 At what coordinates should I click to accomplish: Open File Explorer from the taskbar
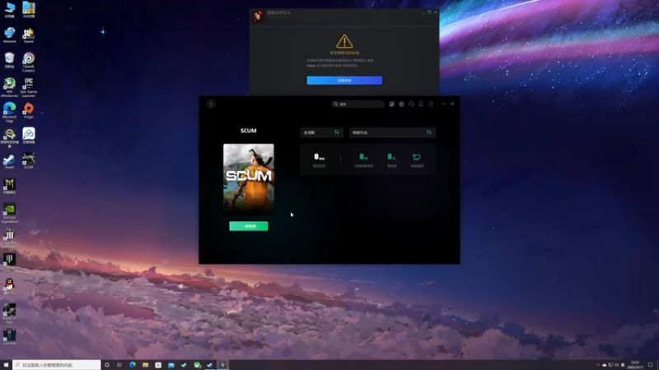click(x=146, y=365)
